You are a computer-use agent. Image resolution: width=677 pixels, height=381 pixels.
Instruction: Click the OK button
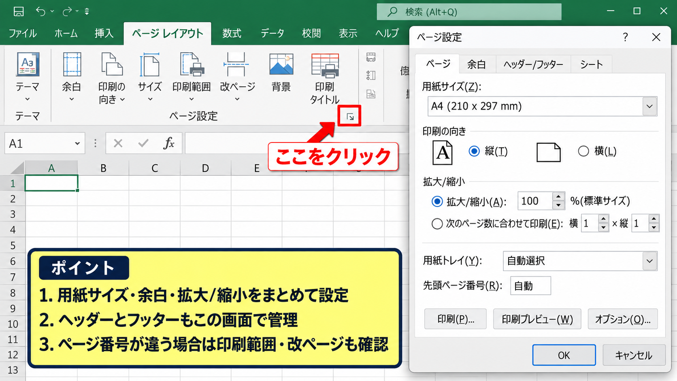(x=564, y=355)
